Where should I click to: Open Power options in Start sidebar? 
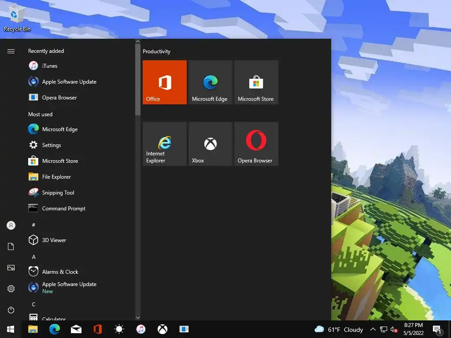click(11, 310)
